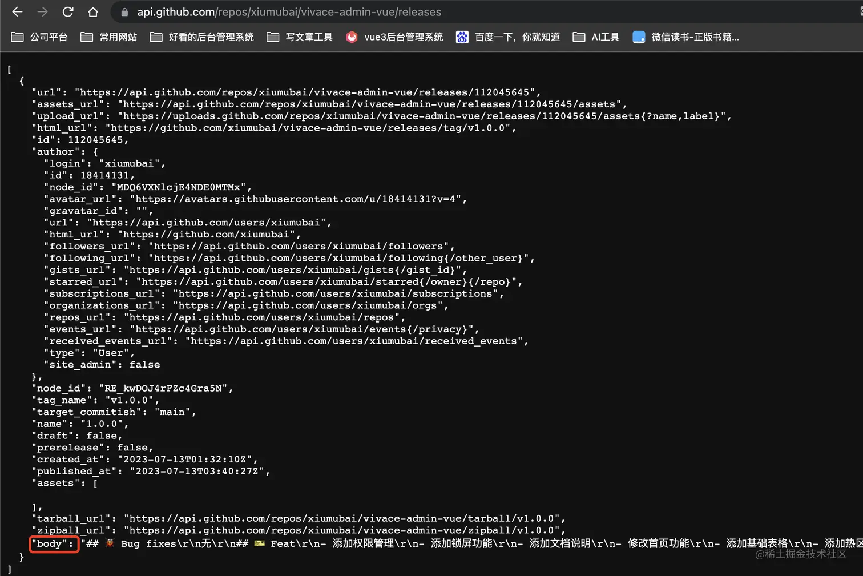Click the vue3后台管理系统 bookmark favicon
Screen dimensions: 863x576
[352, 37]
